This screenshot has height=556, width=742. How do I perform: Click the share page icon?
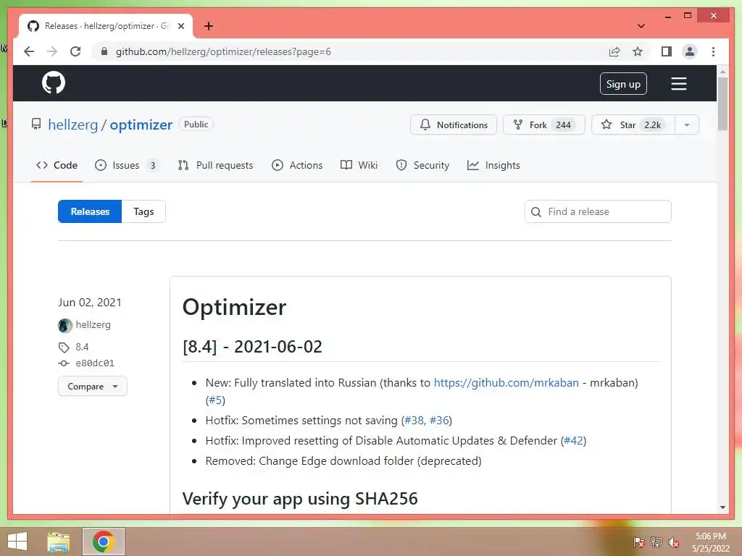tap(614, 51)
